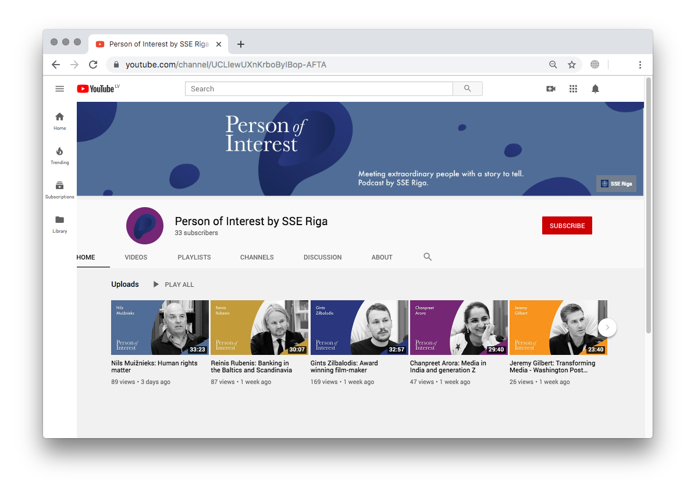Click the SSE Riga banner link
694x487 pixels.
617,184
